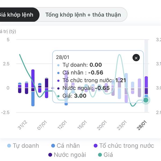Select the 31/12 date on x-axis

pyautogui.click(x=24, y=124)
